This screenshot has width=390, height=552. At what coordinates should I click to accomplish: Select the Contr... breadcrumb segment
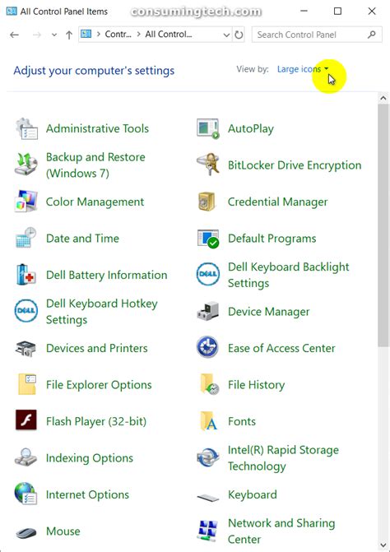point(118,35)
